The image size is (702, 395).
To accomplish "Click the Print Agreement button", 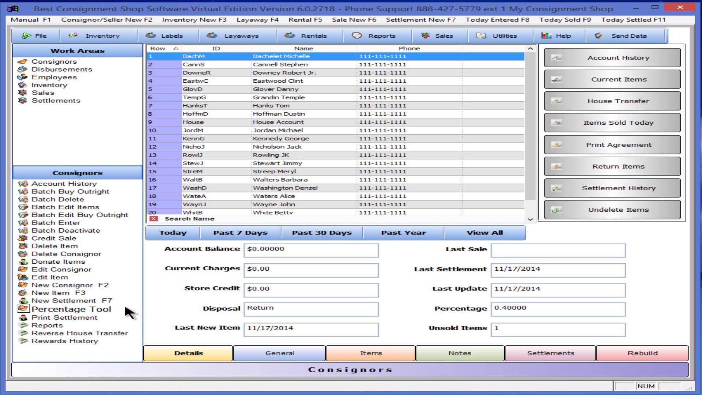I will point(612,145).
